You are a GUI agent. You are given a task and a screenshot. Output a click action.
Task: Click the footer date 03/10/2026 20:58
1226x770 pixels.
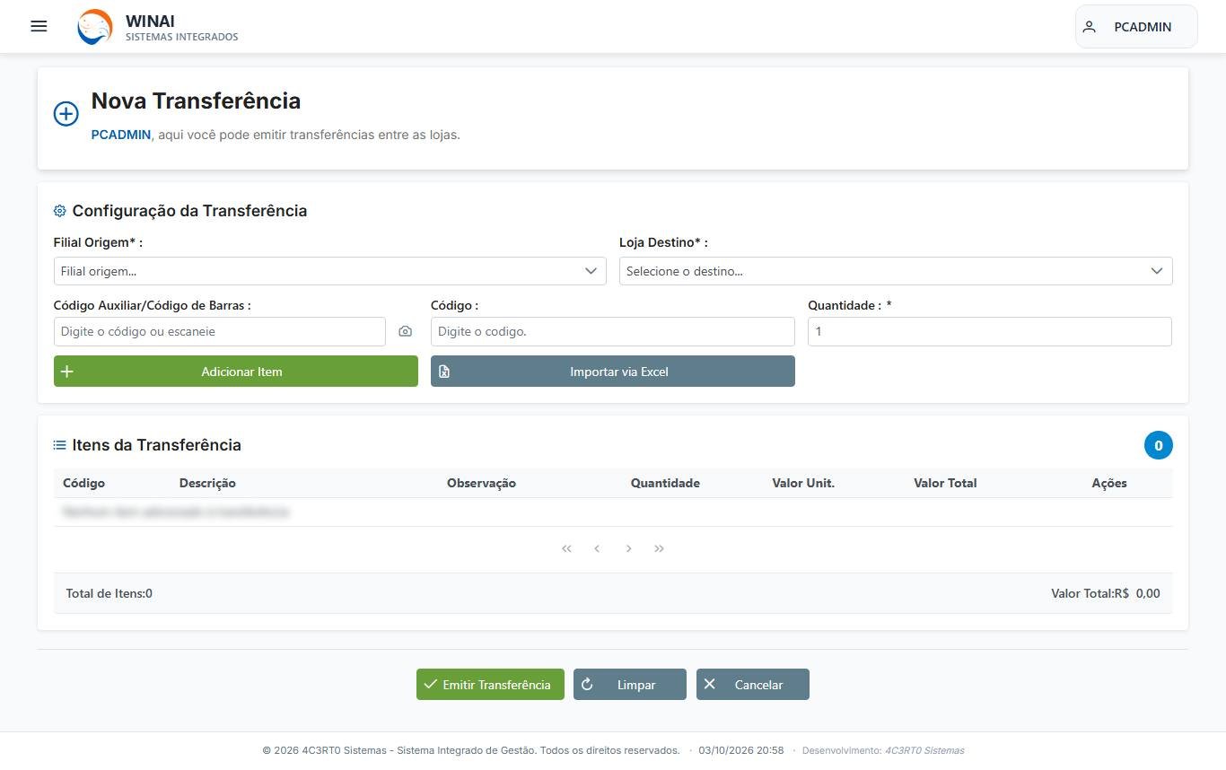pos(741,750)
